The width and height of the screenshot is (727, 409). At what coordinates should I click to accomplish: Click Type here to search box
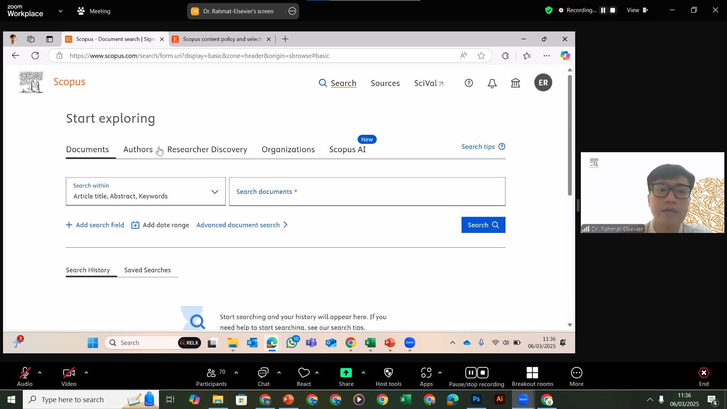(x=91, y=400)
